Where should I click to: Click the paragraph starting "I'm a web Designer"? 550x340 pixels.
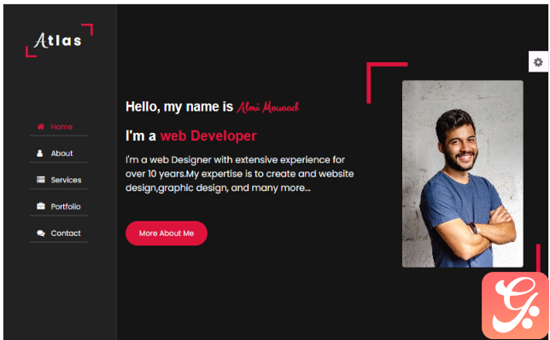tap(240, 174)
